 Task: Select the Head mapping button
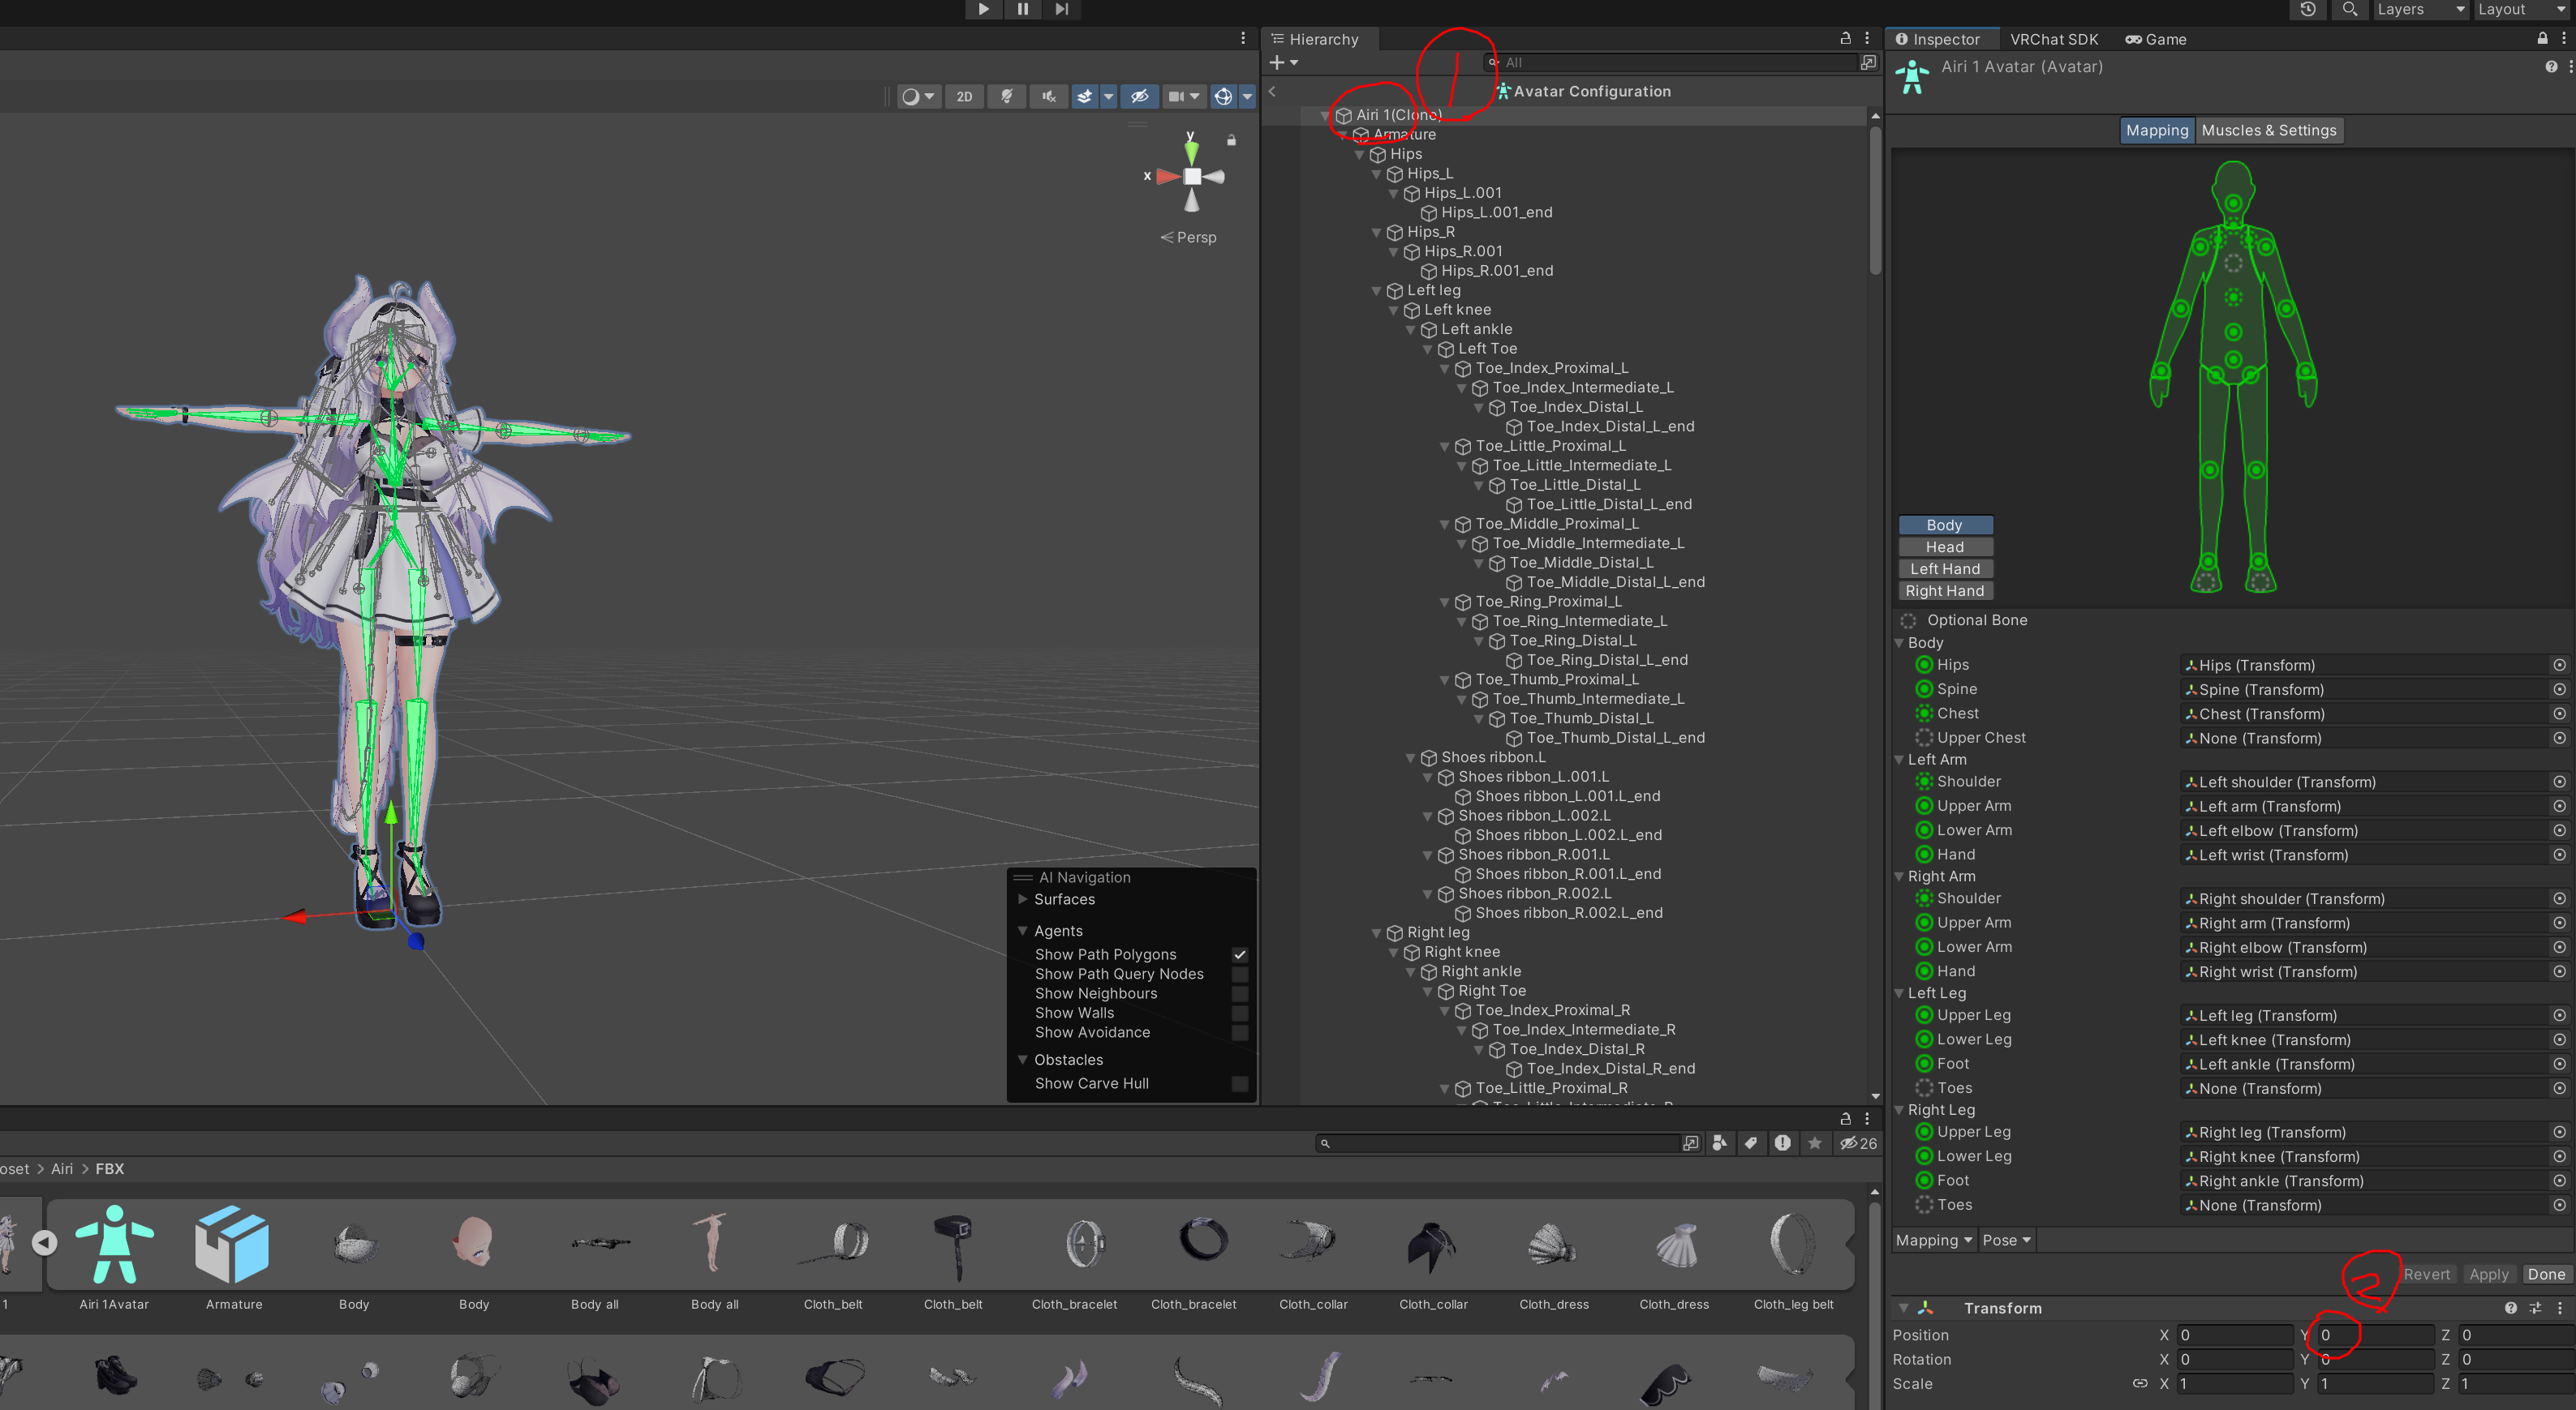pos(1944,546)
